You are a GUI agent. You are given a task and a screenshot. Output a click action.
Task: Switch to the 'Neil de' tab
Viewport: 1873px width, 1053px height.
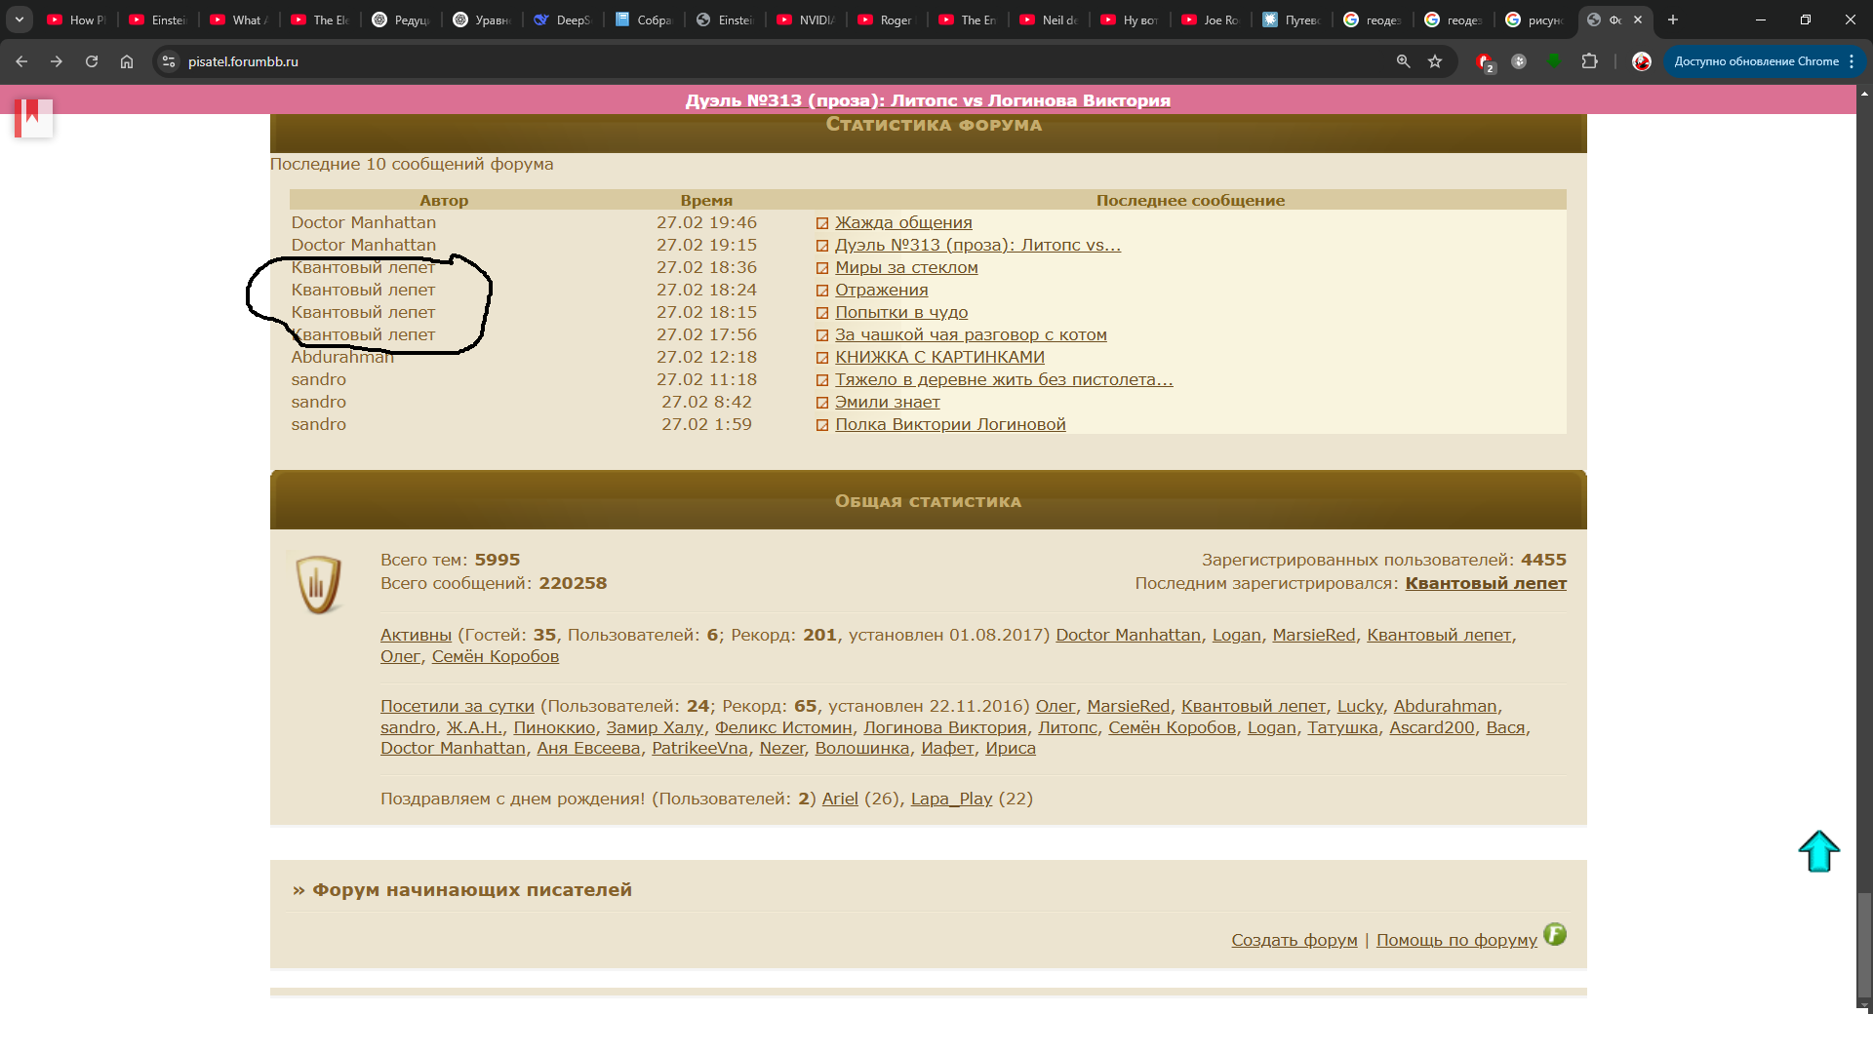[x=1049, y=19]
